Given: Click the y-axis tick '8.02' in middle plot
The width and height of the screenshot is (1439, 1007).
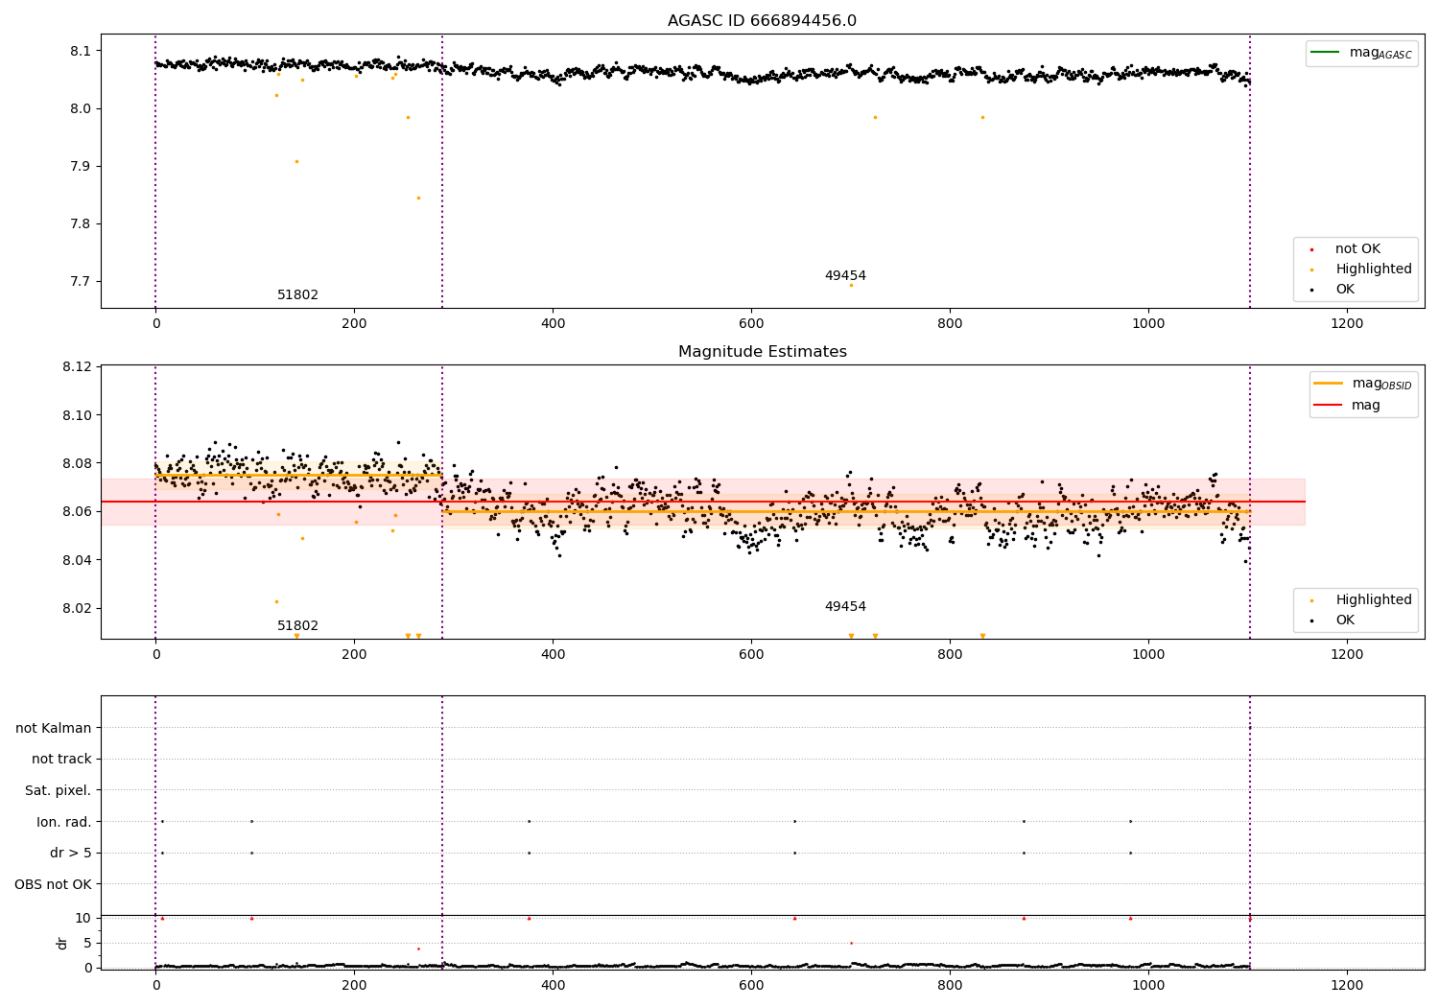Looking at the screenshot, I should tap(77, 609).
